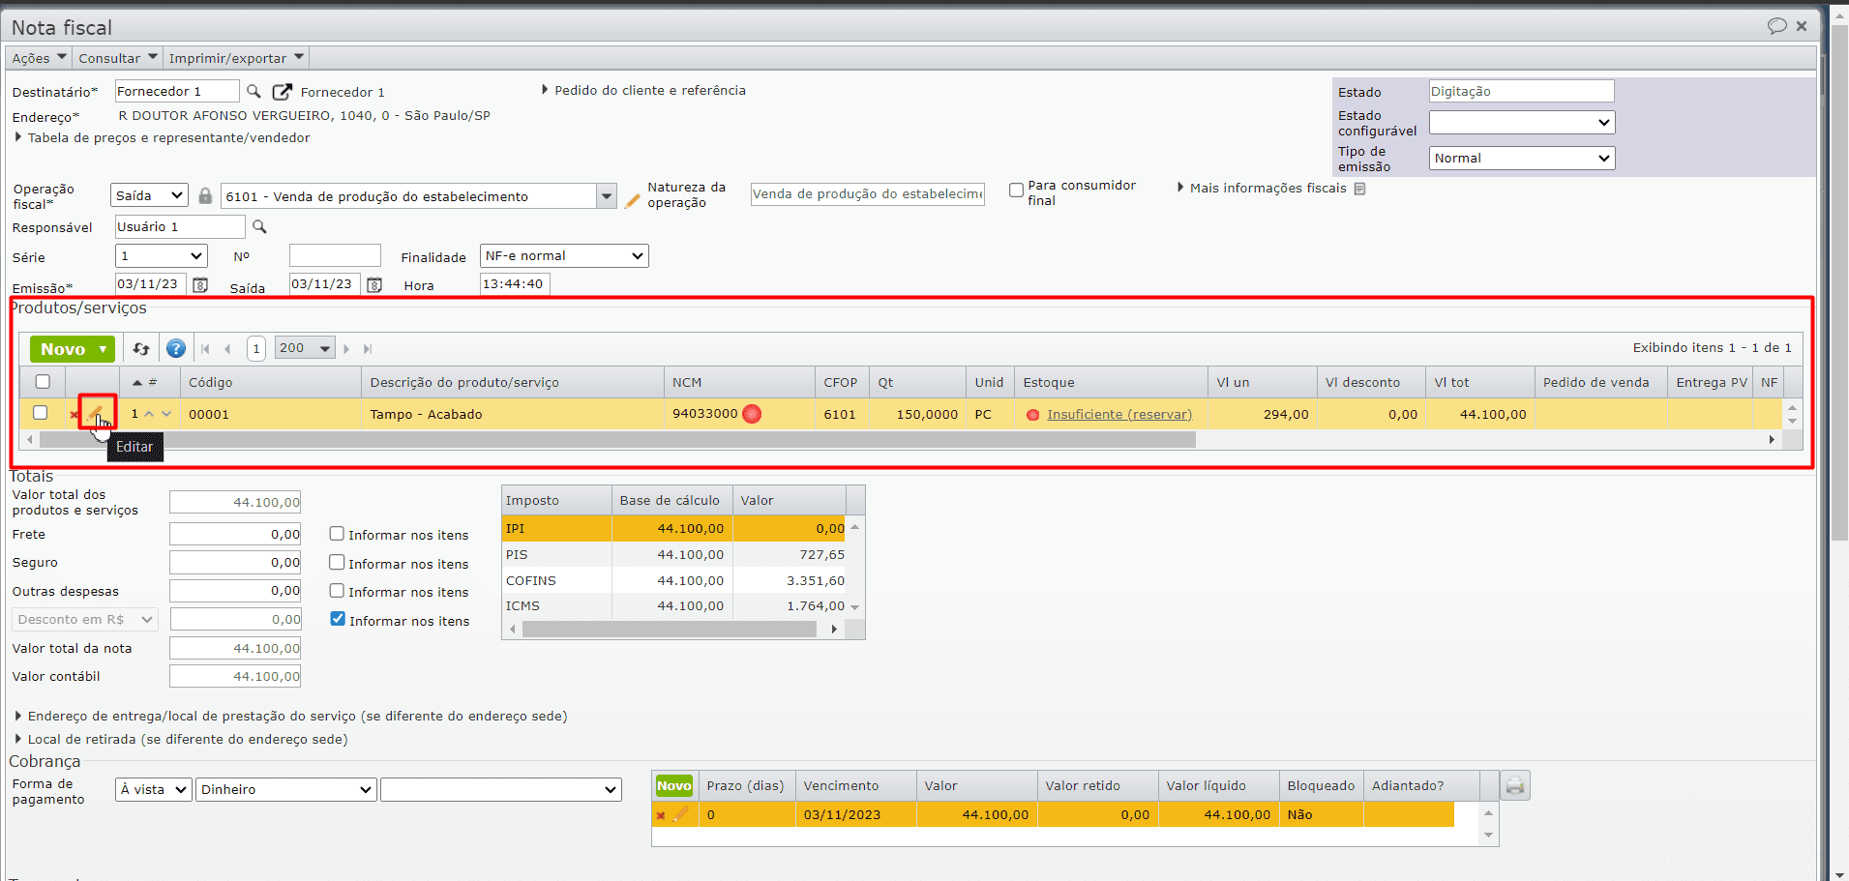Image resolution: width=1849 pixels, height=881 pixels.
Task: Open the blue help icon in products toolbar
Action: pos(176,348)
